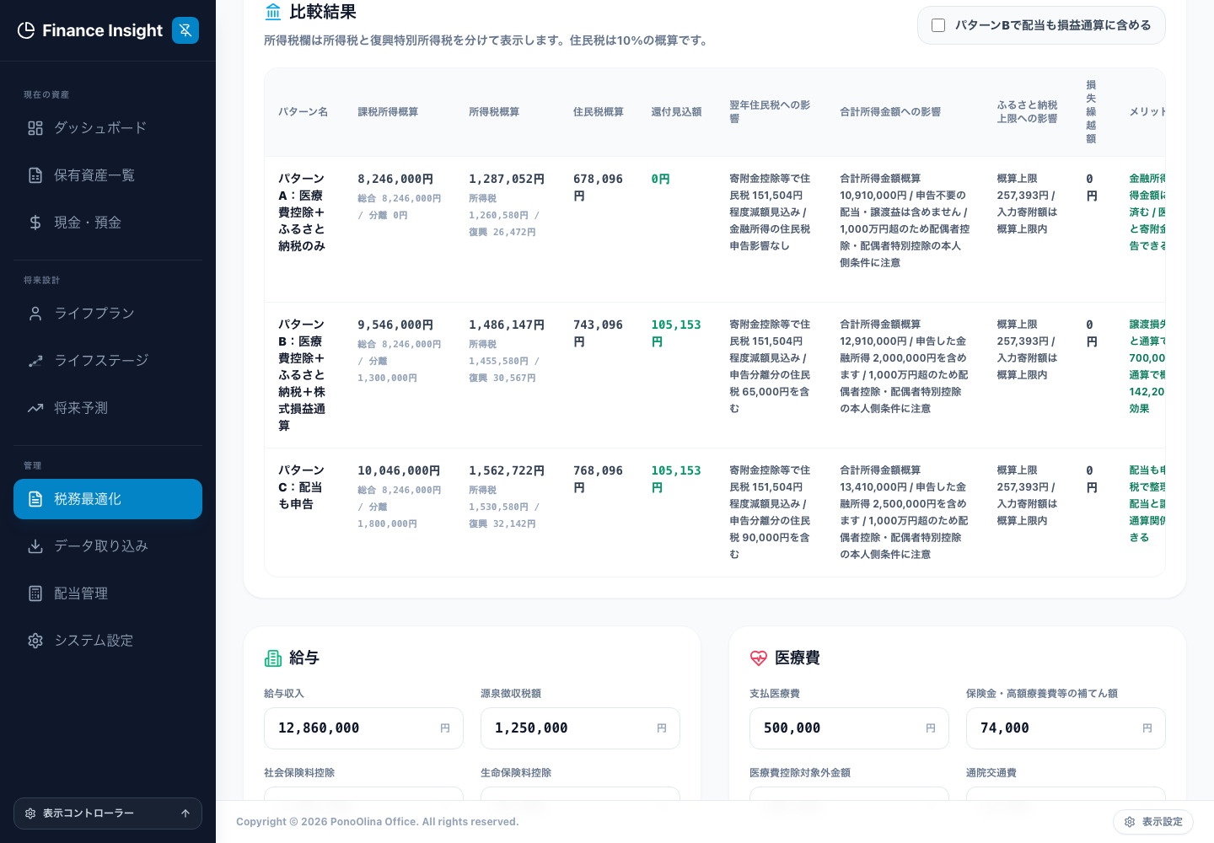Click the パターンC 課税所得 10,046,000円
The image size is (1214, 843).
pyautogui.click(x=399, y=471)
